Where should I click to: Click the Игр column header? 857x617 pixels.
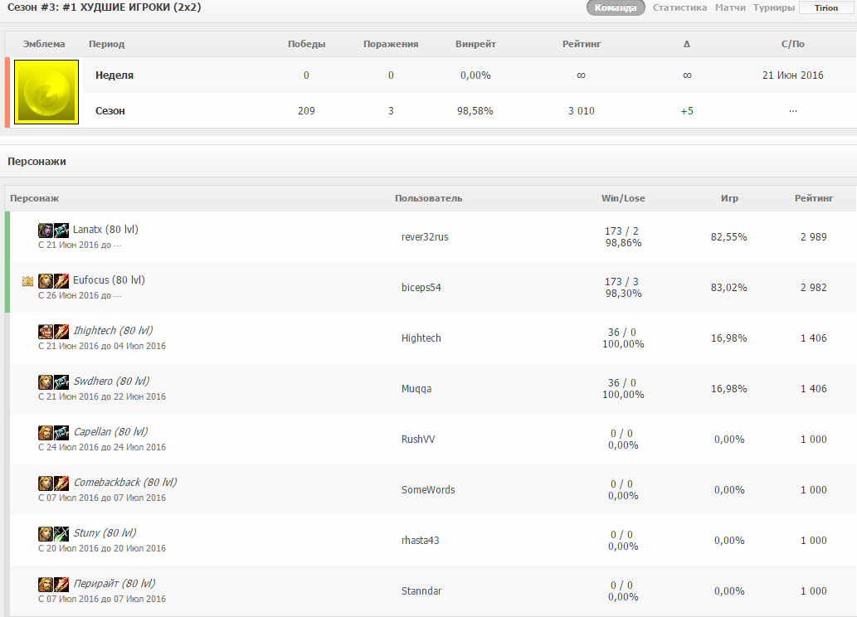click(729, 198)
